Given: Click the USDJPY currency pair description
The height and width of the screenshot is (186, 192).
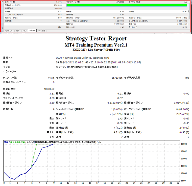Looking at the screenshot, I should pos(82,58).
